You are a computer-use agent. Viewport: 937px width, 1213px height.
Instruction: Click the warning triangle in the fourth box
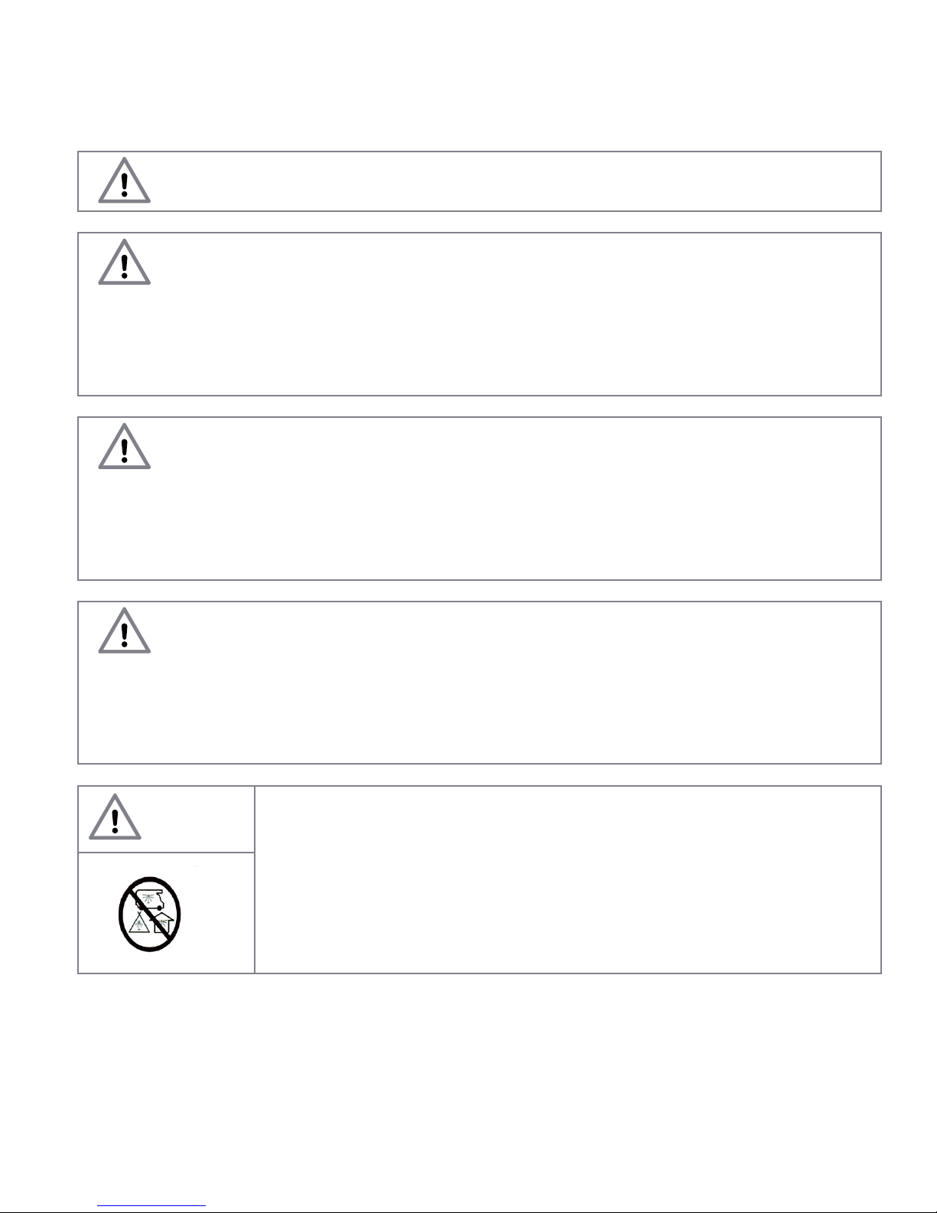pos(124,630)
